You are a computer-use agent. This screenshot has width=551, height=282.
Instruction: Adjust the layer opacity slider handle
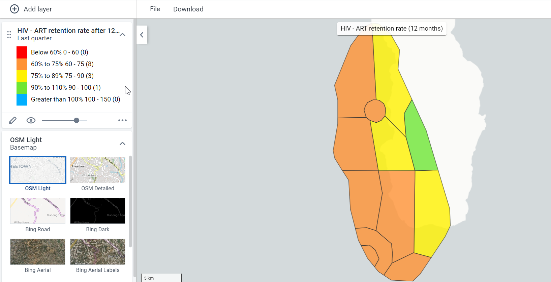(x=76, y=120)
